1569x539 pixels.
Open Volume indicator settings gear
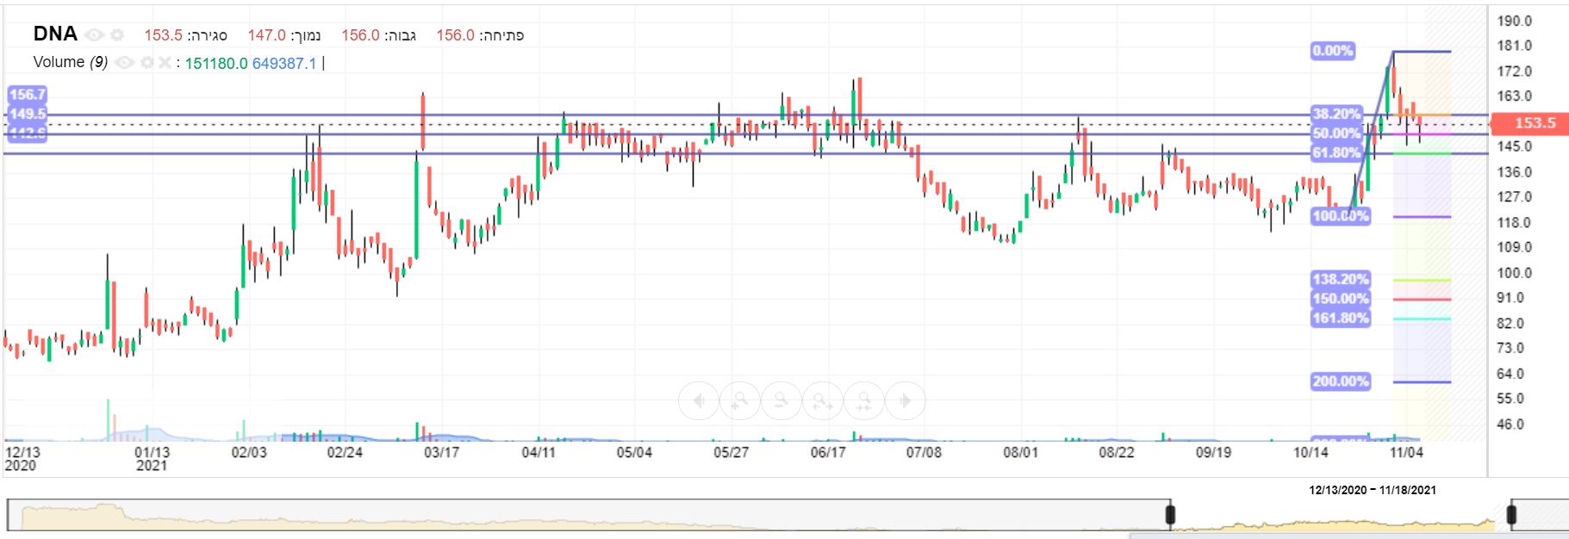[146, 63]
